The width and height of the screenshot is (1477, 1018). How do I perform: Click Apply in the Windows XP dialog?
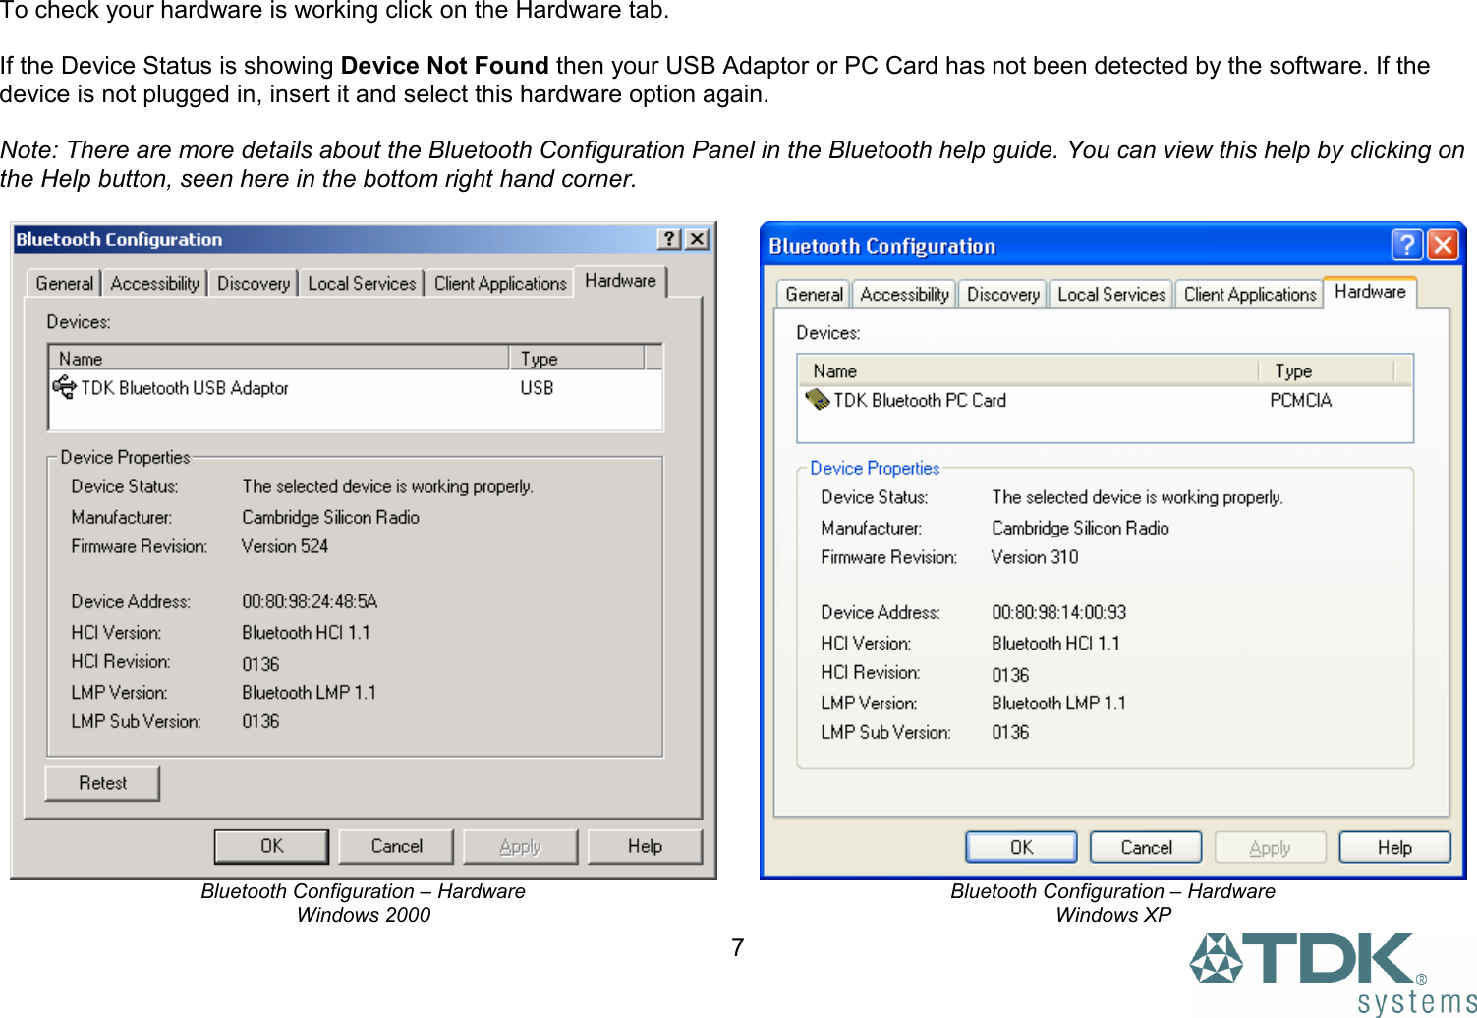click(1270, 847)
